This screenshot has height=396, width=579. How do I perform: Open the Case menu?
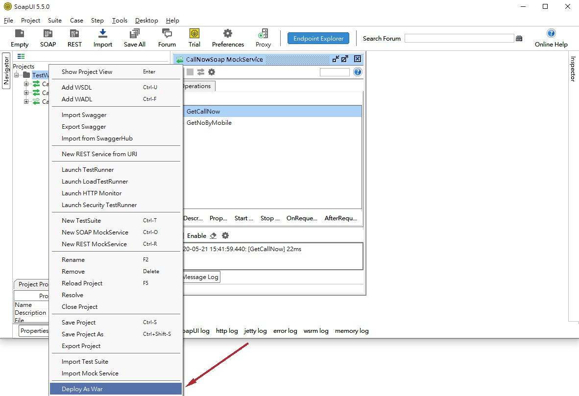pyautogui.click(x=76, y=20)
